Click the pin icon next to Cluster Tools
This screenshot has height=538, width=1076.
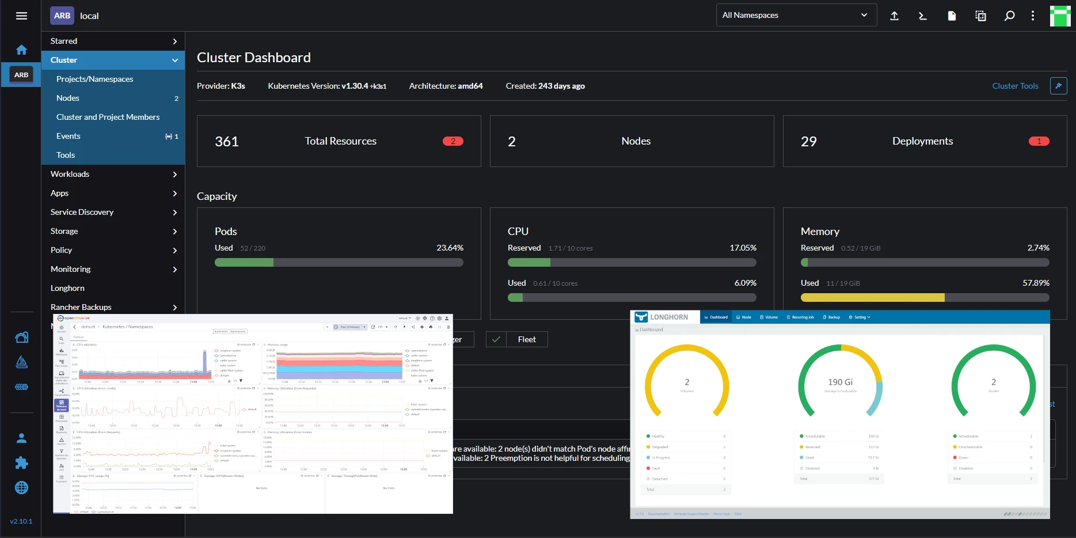(1058, 86)
